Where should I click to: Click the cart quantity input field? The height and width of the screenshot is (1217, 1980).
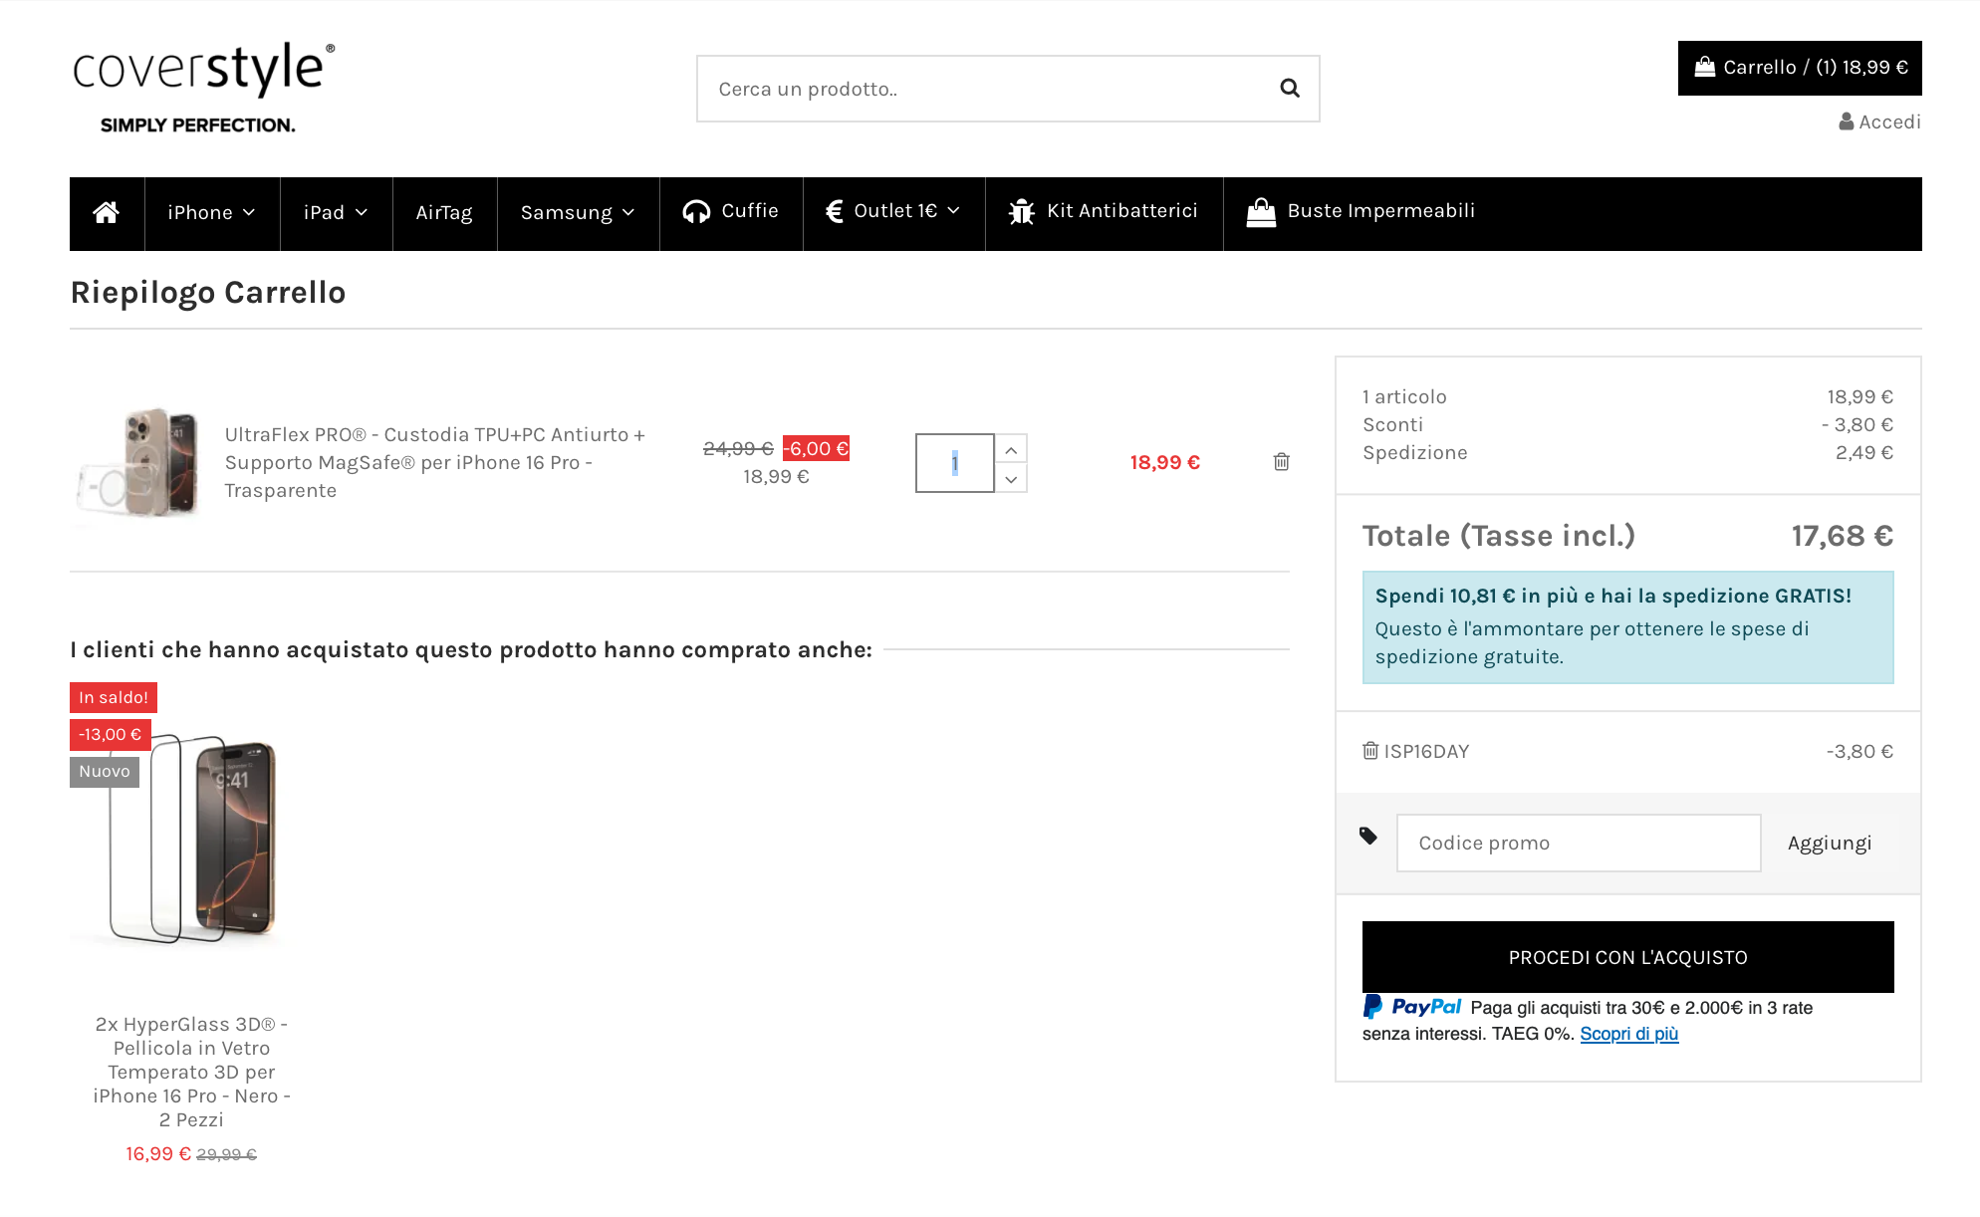[x=954, y=463]
